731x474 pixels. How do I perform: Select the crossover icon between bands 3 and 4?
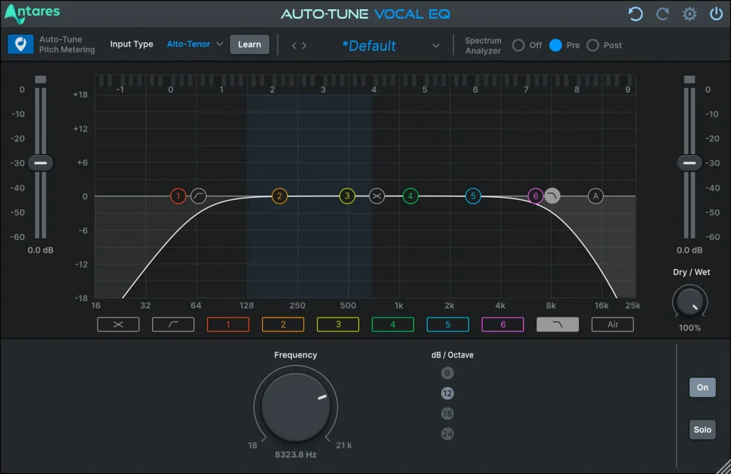coord(378,196)
